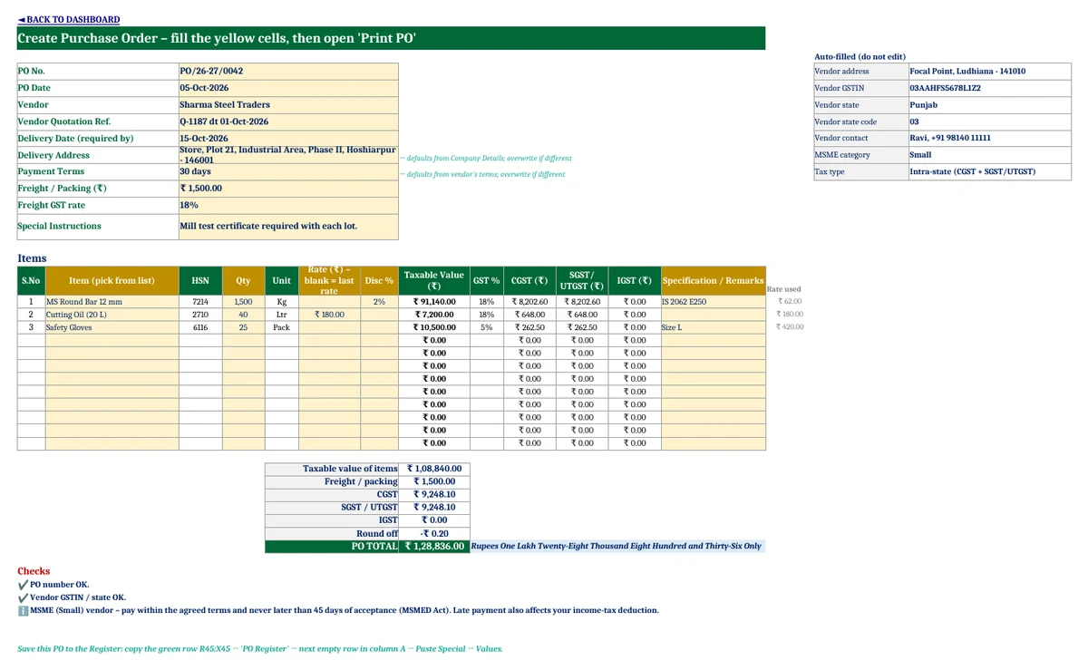1088x670 pixels.
Task: Select the CGST cell ₹ 262.50
Action: click(x=529, y=327)
